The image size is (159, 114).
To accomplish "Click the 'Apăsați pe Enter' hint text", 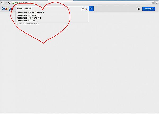I will click(28, 24).
